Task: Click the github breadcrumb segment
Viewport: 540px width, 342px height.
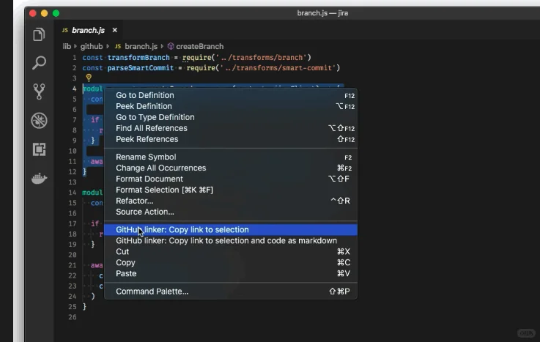Action: click(x=92, y=46)
